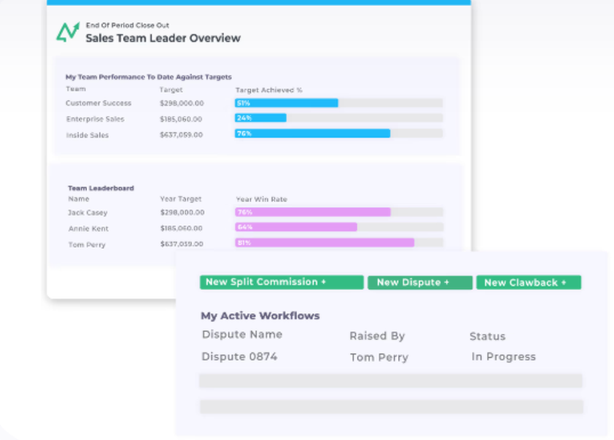Open Dispute 0874 in My Active Workflows

(x=239, y=357)
